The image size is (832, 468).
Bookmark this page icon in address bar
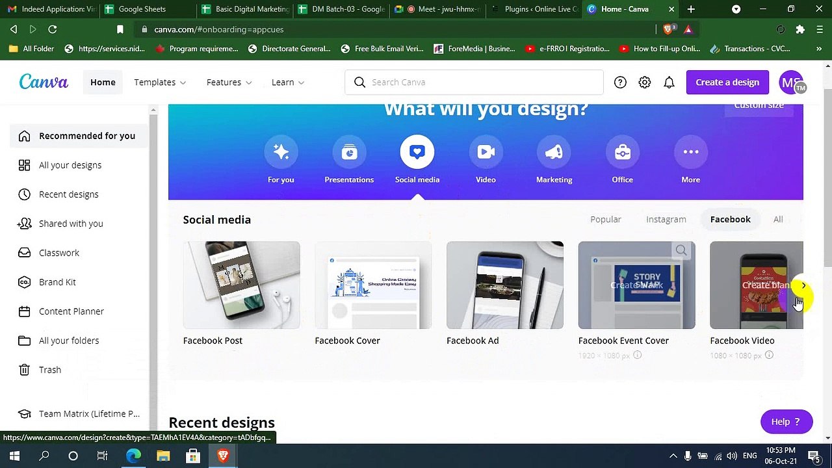point(120,29)
